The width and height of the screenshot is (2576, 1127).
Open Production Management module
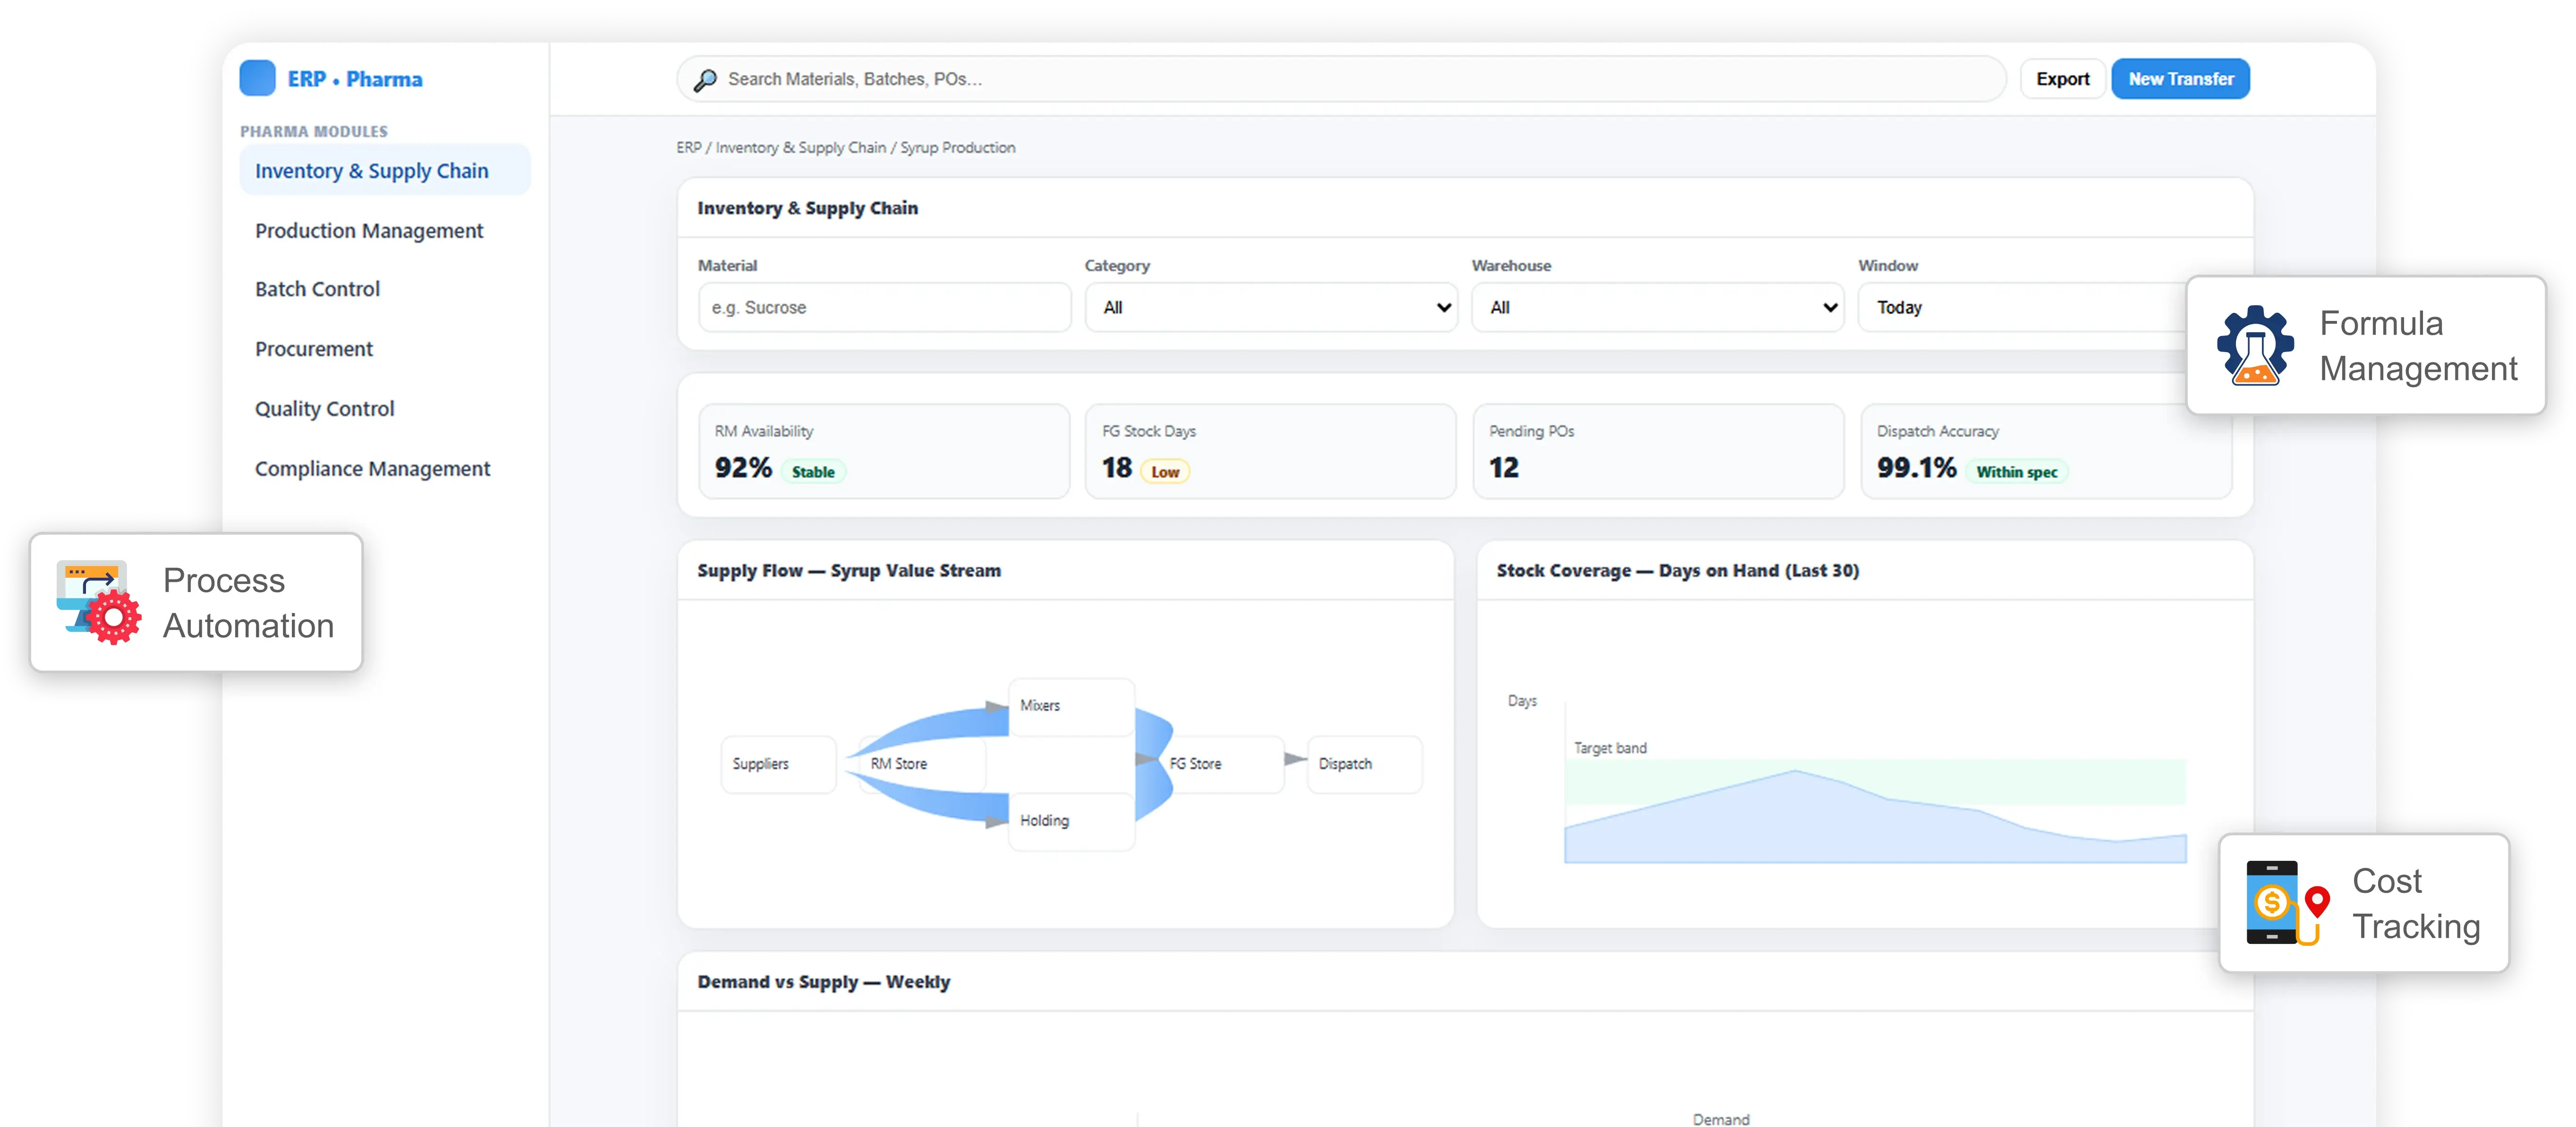pos(369,231)
